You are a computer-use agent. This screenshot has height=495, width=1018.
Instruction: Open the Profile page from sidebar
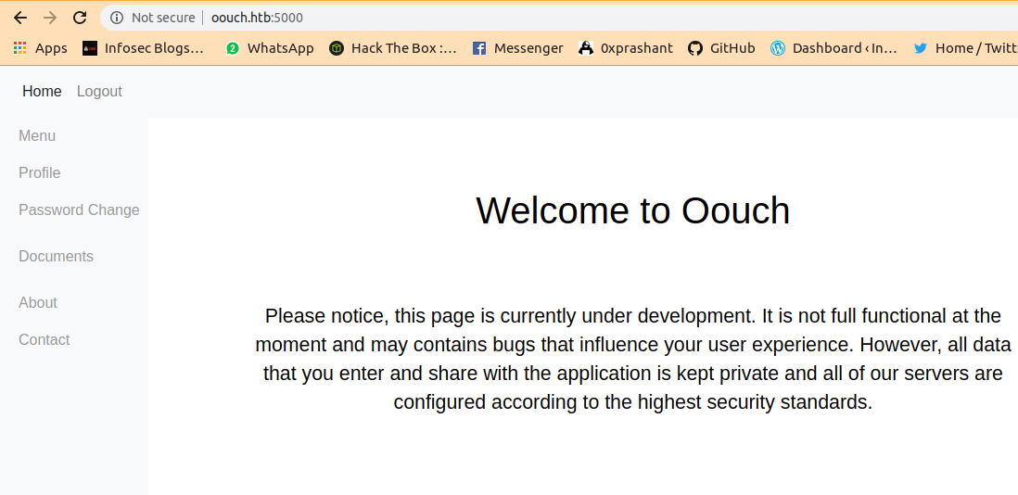[x=40, y=172]
